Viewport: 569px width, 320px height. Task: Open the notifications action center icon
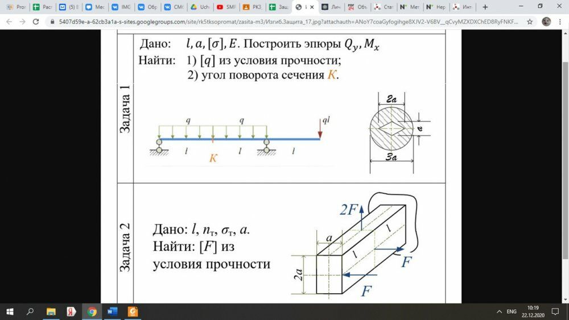click(555, 311)
